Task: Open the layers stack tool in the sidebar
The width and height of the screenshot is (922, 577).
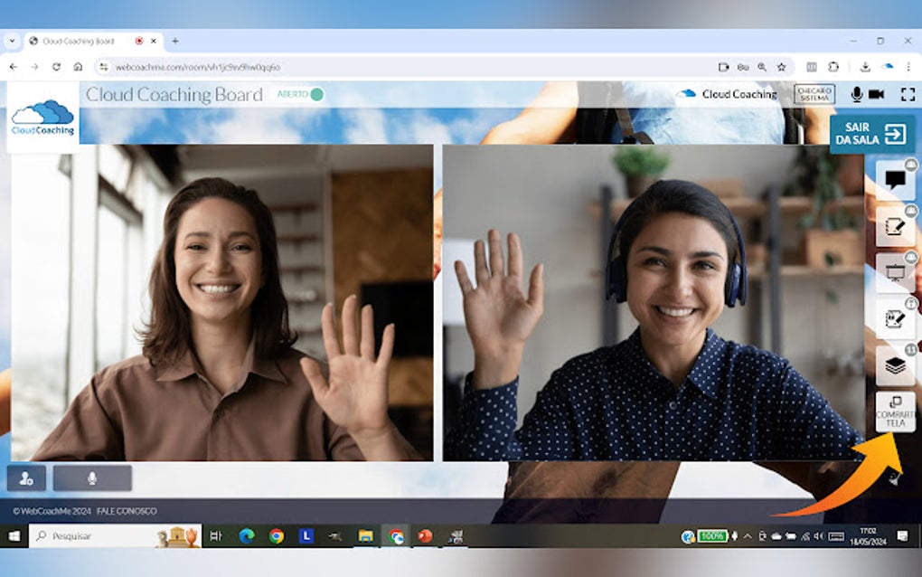Action: point(895,365)
